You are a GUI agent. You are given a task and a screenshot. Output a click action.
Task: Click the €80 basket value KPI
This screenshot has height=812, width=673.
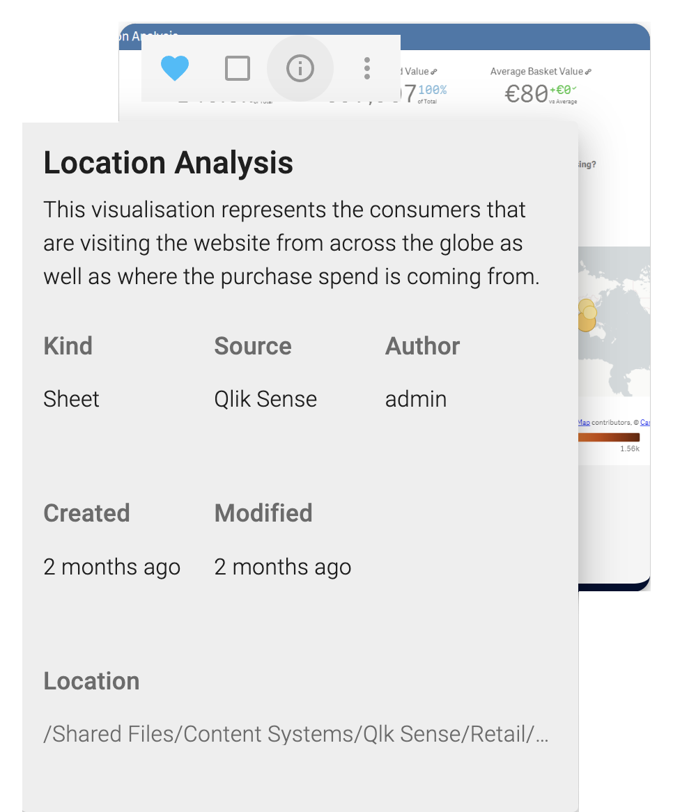[x=527, y=94]
